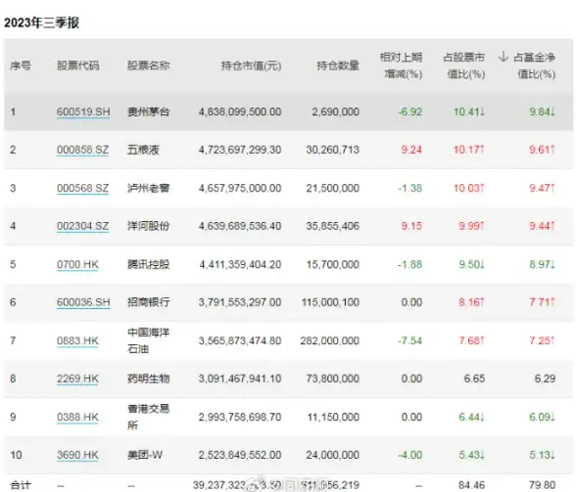
Task: Select stock ratio value 10.41
Action: pos(469,112)
